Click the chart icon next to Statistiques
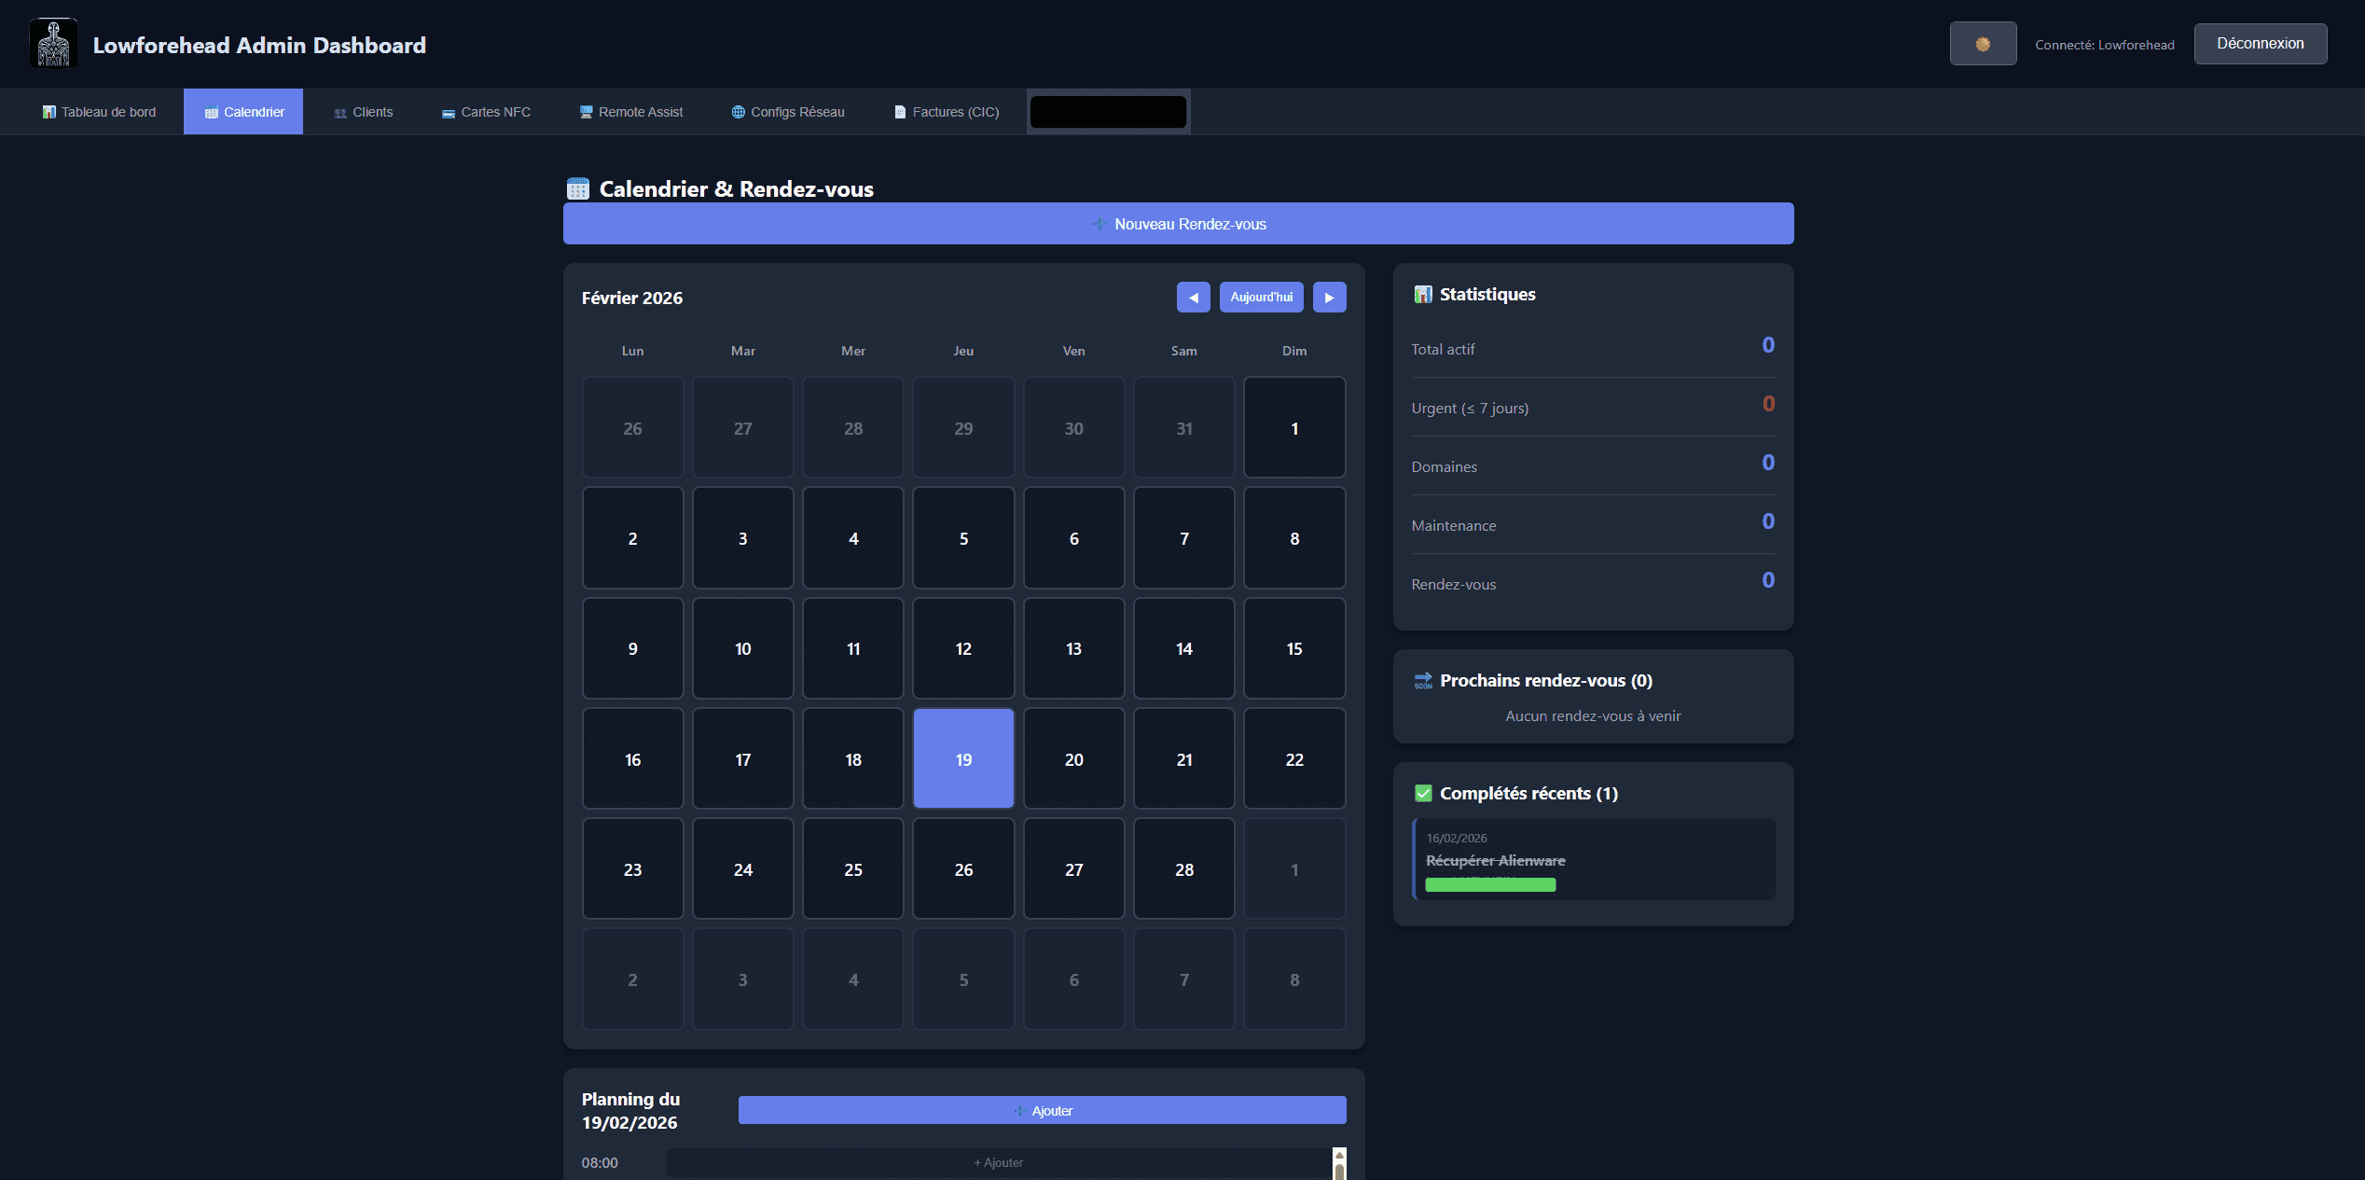This screenshot has width=2365, height=1180. 1423,294
